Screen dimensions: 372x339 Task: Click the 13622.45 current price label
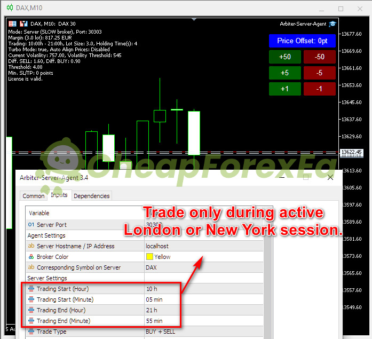coord(352,152)
